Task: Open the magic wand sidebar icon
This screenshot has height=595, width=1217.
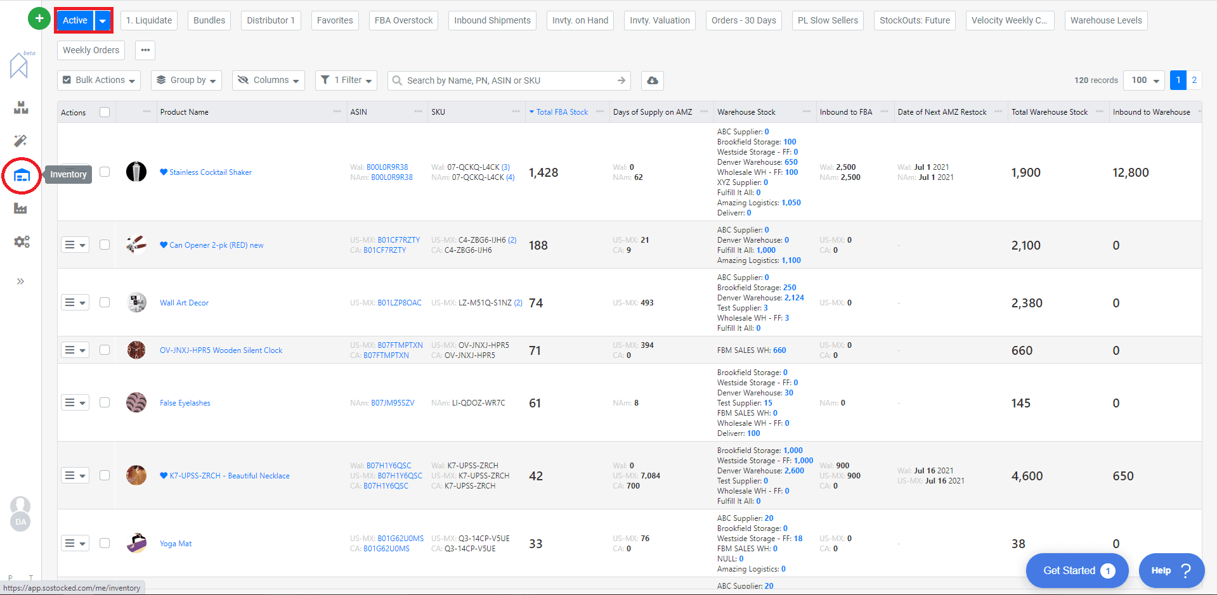Action: pyautogui.click(x=21, y=141)
